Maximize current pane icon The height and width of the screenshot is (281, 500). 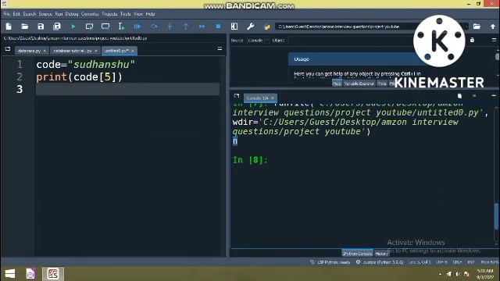[234, 27]
